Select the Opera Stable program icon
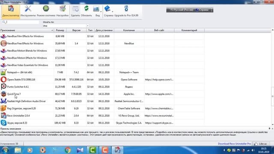The image size is (274, 154). click(3, 80)
